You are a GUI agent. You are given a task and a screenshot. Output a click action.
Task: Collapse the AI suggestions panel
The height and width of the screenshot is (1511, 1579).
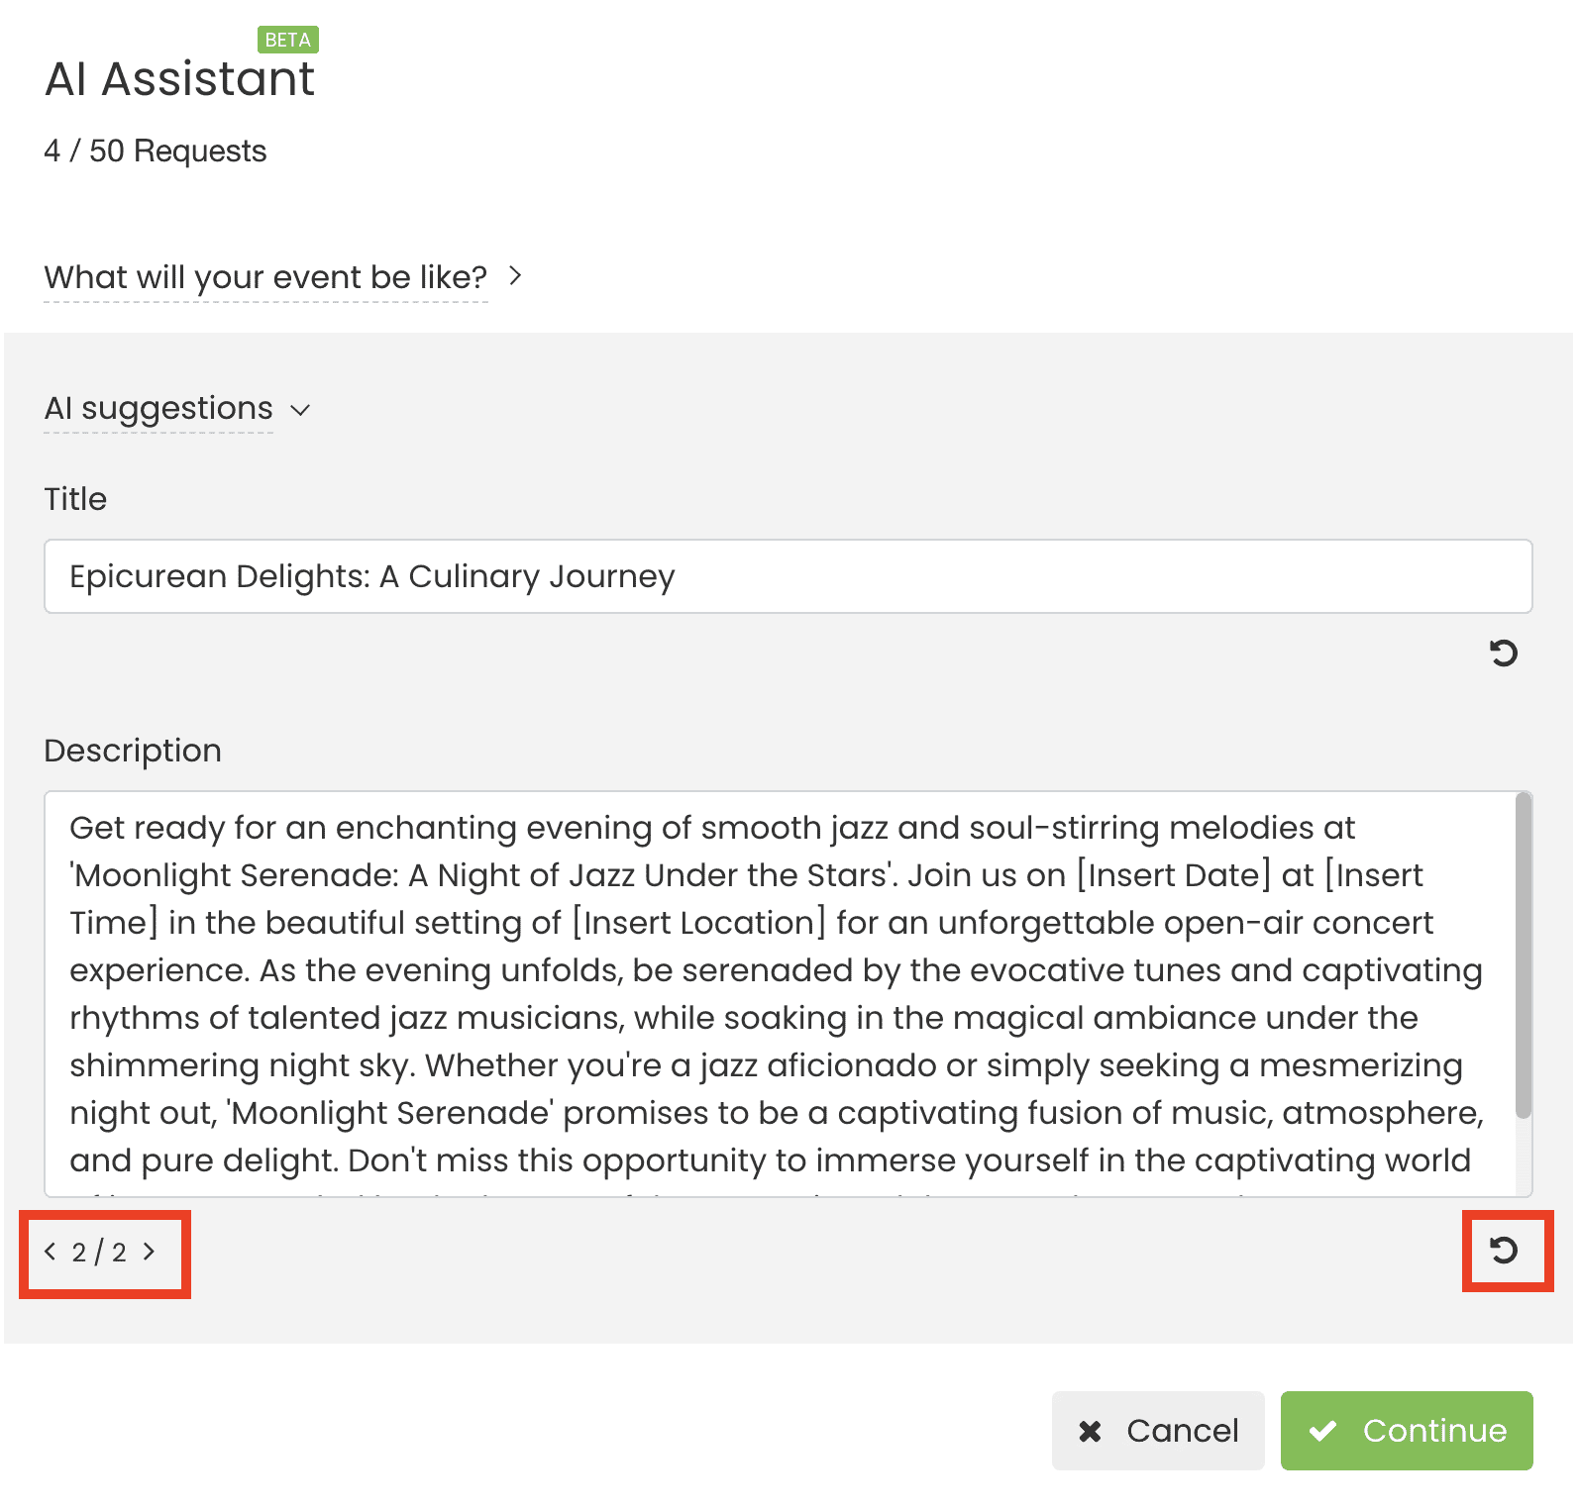[x=158, y=408]
